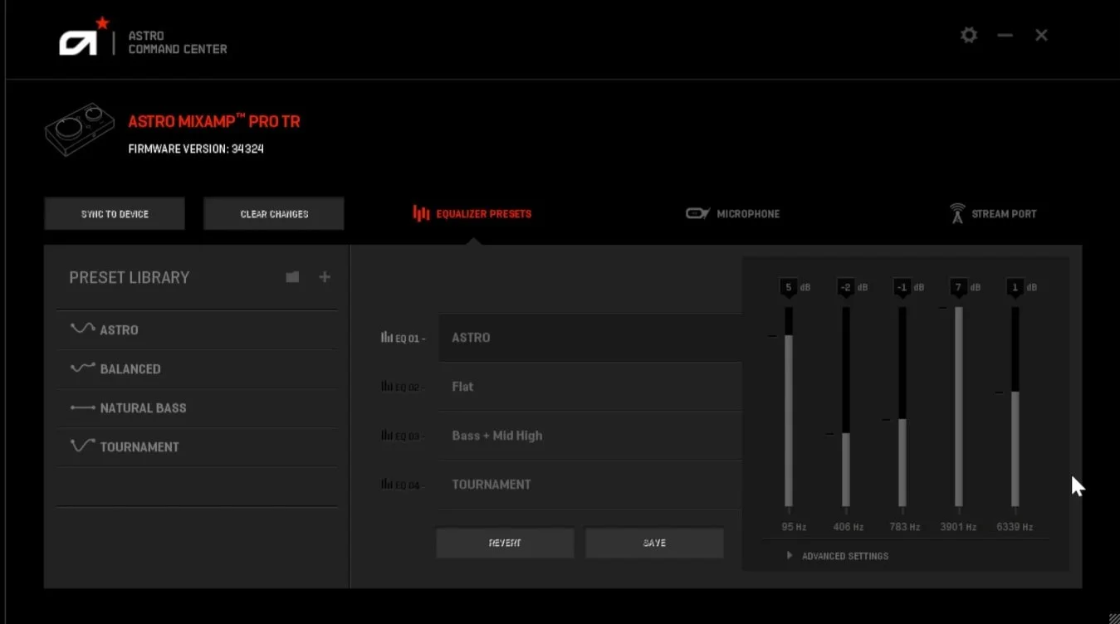
Task: Close the Astro Command Center window
Action: [x=1041, y=35]
